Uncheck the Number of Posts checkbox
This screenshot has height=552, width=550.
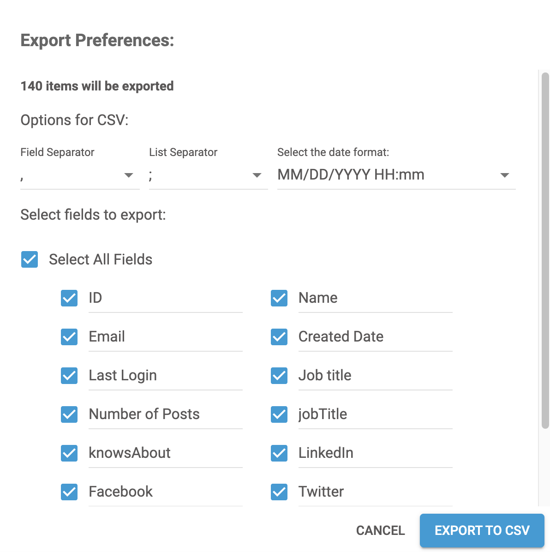pos(69,414)
